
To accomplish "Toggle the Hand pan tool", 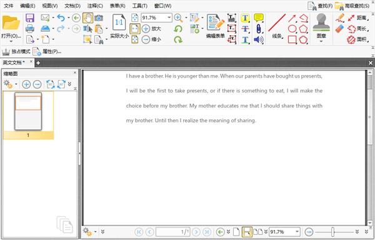I will [x=87, y=18].
